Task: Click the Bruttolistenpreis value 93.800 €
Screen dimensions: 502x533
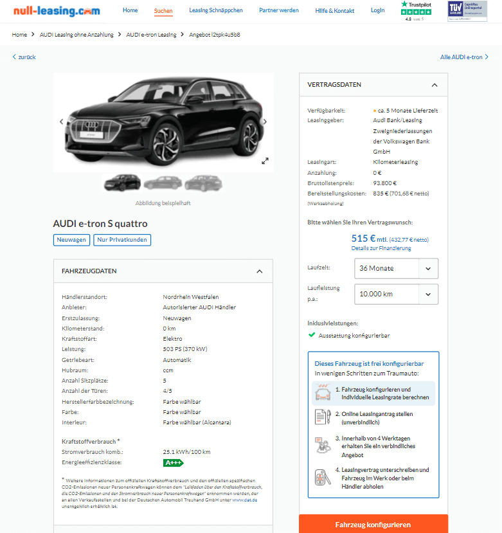Action: coord(385,183)
